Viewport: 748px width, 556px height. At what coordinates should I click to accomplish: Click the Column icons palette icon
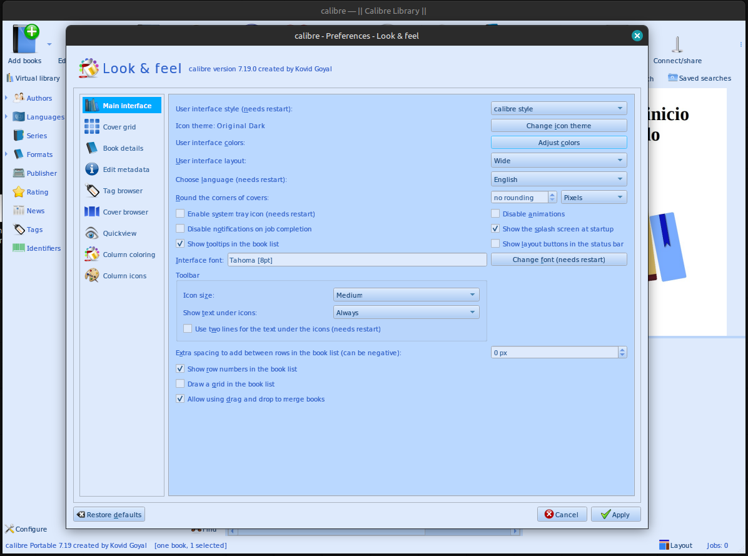click(x=92, y=276)
